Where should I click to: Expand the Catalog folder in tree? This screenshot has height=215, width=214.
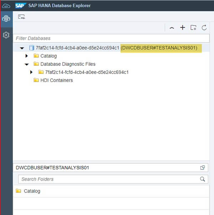click(27, 56)
